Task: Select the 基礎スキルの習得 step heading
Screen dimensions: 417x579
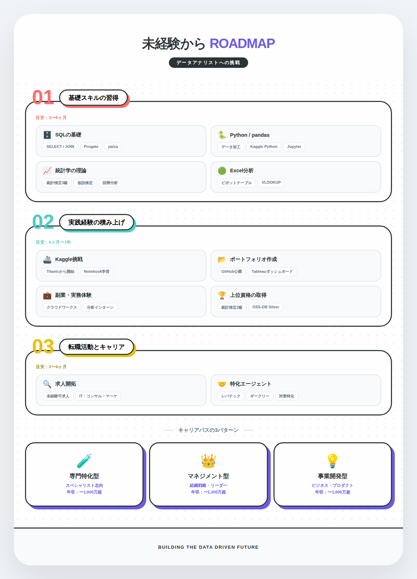Action: pyautogui.click(x=93, y=98)
